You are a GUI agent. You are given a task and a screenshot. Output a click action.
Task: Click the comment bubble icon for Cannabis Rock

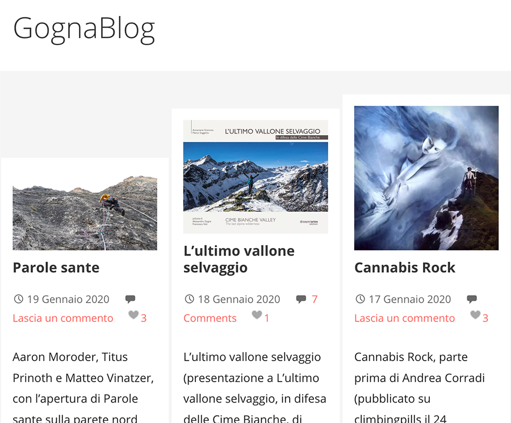click(472, 299)
